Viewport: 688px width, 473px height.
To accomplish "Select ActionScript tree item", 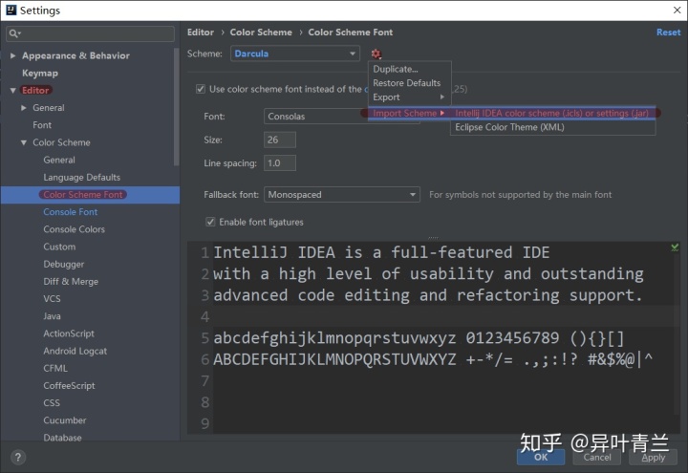I will [69, 333].
